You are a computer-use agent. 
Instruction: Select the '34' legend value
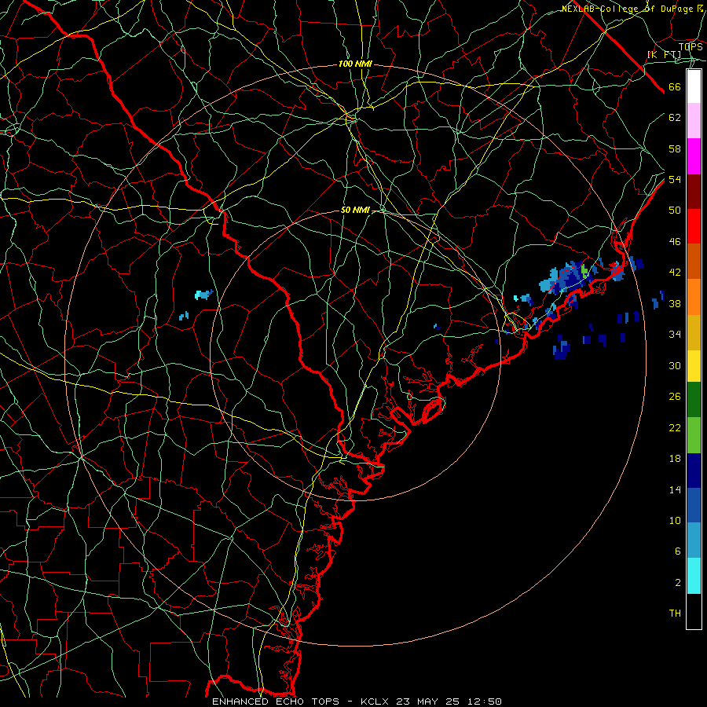[675, 334]
